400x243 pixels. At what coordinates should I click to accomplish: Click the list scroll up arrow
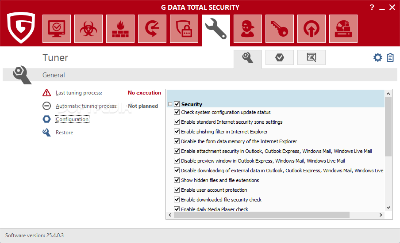[x=388, y=94]
